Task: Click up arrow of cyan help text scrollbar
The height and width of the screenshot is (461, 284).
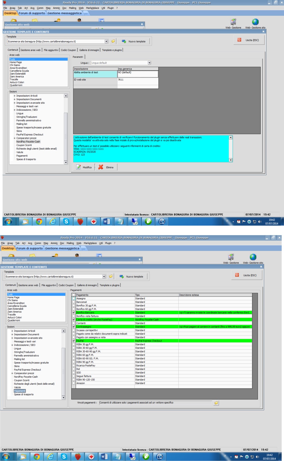Action: (231, 137)
